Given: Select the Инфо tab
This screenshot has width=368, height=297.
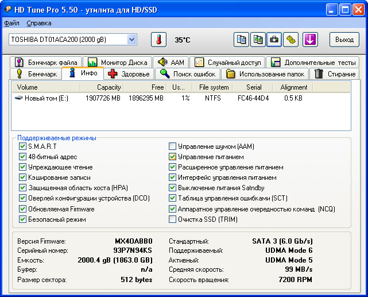Looking at the screenshot, I should click(83, 73).
